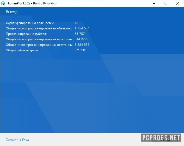The width and height of the screenshot is (184, 146).
Task: Click the disabled maximize window button
Action: 166,3
